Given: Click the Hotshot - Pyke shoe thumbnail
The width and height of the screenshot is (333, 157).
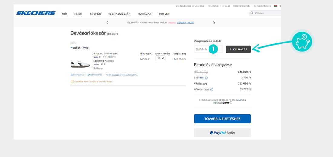Looking at the screenshot, I should click(80, 64).
